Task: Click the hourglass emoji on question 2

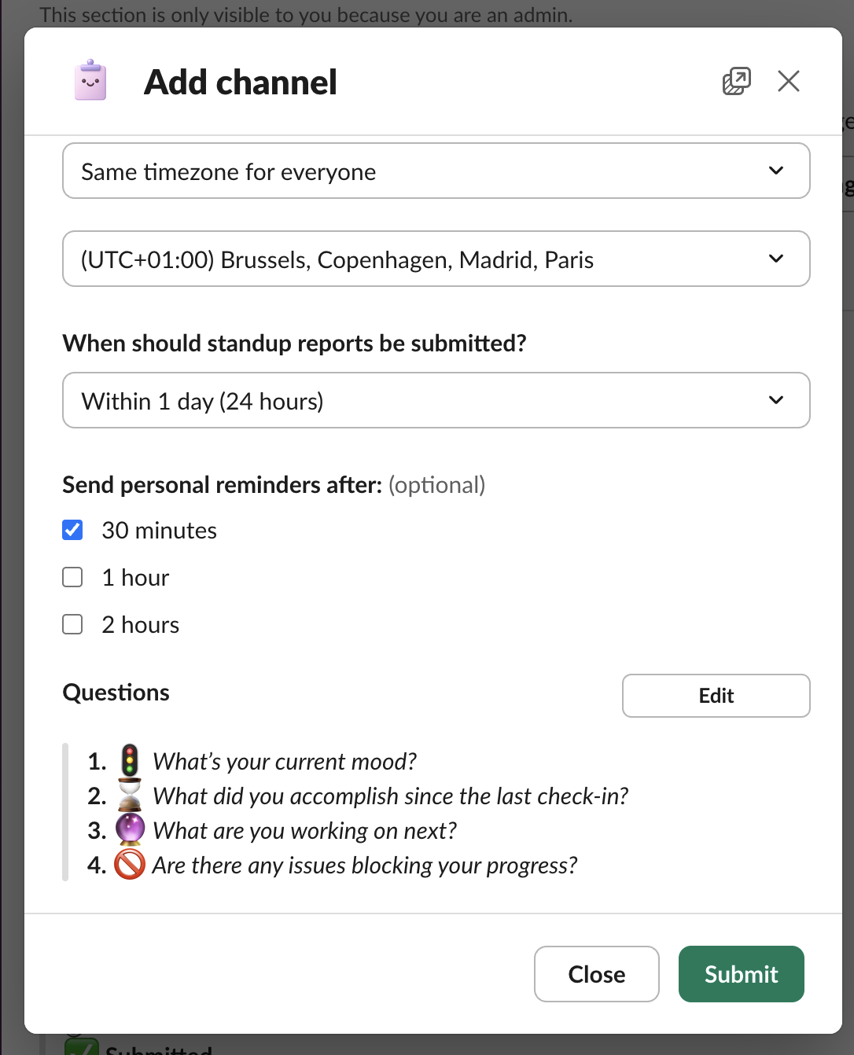Action: tap(130, 796)
